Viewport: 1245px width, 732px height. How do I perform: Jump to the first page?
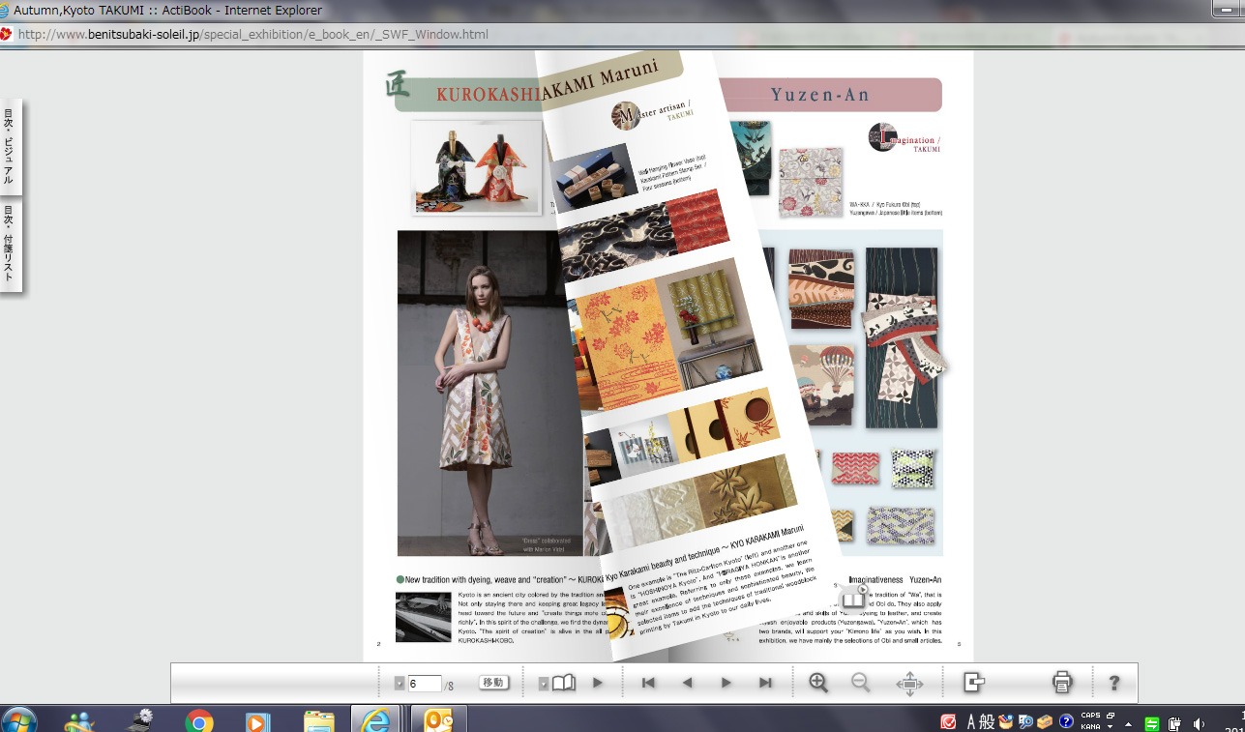[x=648, y=683]
